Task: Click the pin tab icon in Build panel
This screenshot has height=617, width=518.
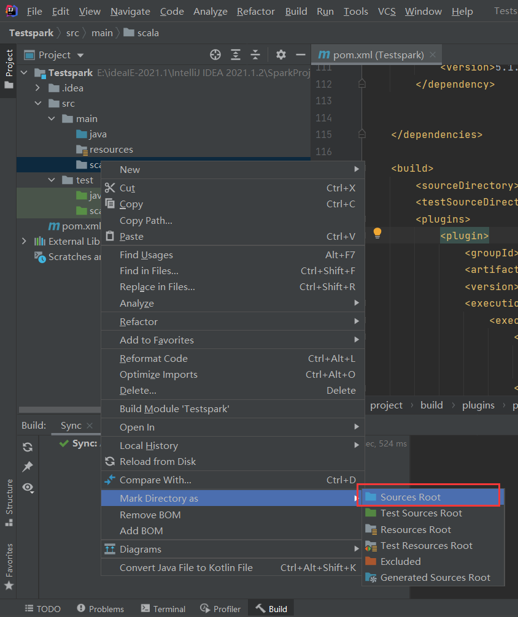Action: coord(28,467)
